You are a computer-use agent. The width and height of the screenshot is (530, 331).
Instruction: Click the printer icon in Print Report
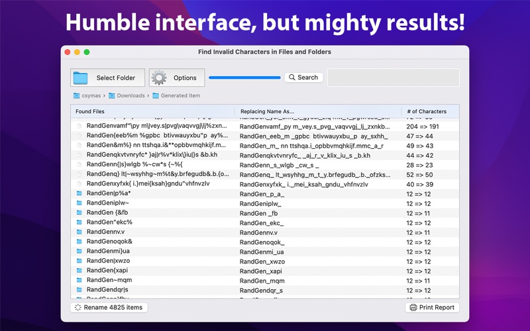[413, 307]
